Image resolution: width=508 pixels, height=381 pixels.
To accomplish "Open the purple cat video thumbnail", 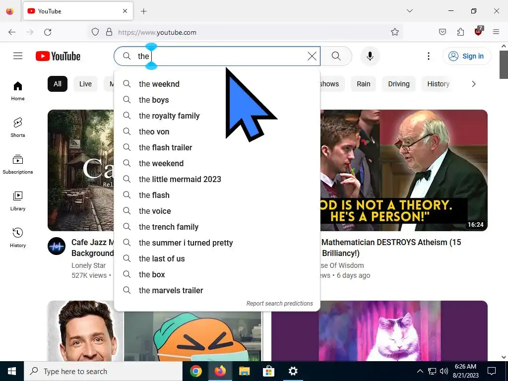I will (x=380, y=331).
